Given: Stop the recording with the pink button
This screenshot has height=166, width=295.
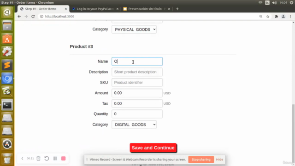Looking at the screenshot, I should tap(64, 159).
